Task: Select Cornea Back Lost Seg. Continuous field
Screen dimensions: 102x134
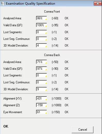Action: 41,82
